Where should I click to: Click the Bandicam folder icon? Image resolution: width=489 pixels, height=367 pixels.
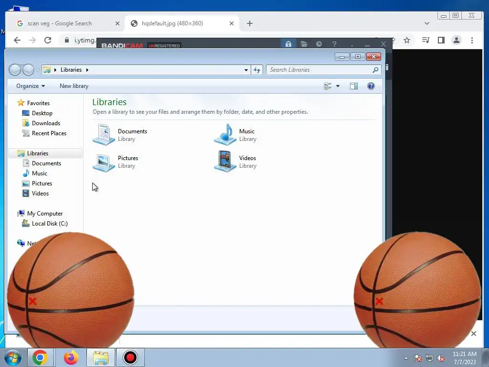click(x=304, y=44)
